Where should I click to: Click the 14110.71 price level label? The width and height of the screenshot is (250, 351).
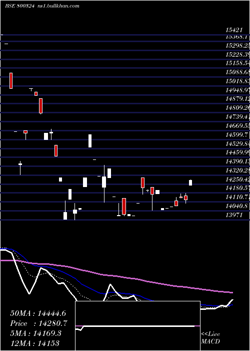(237, 197)
